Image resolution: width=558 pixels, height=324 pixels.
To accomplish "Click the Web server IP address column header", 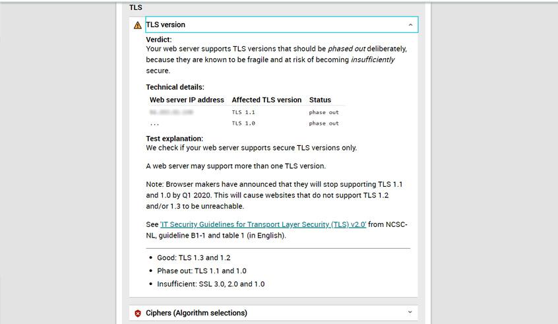I will [187, 100].
